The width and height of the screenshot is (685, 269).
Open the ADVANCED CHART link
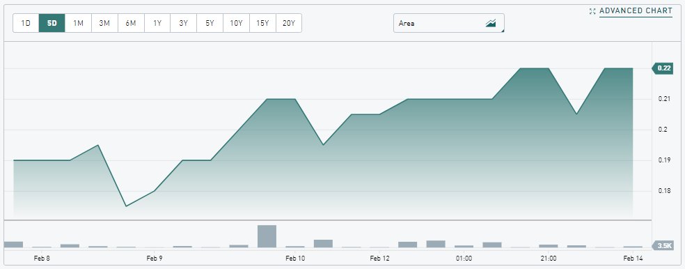636,11
